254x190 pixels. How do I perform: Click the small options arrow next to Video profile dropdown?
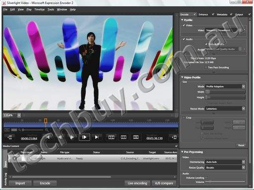(244, 30)
